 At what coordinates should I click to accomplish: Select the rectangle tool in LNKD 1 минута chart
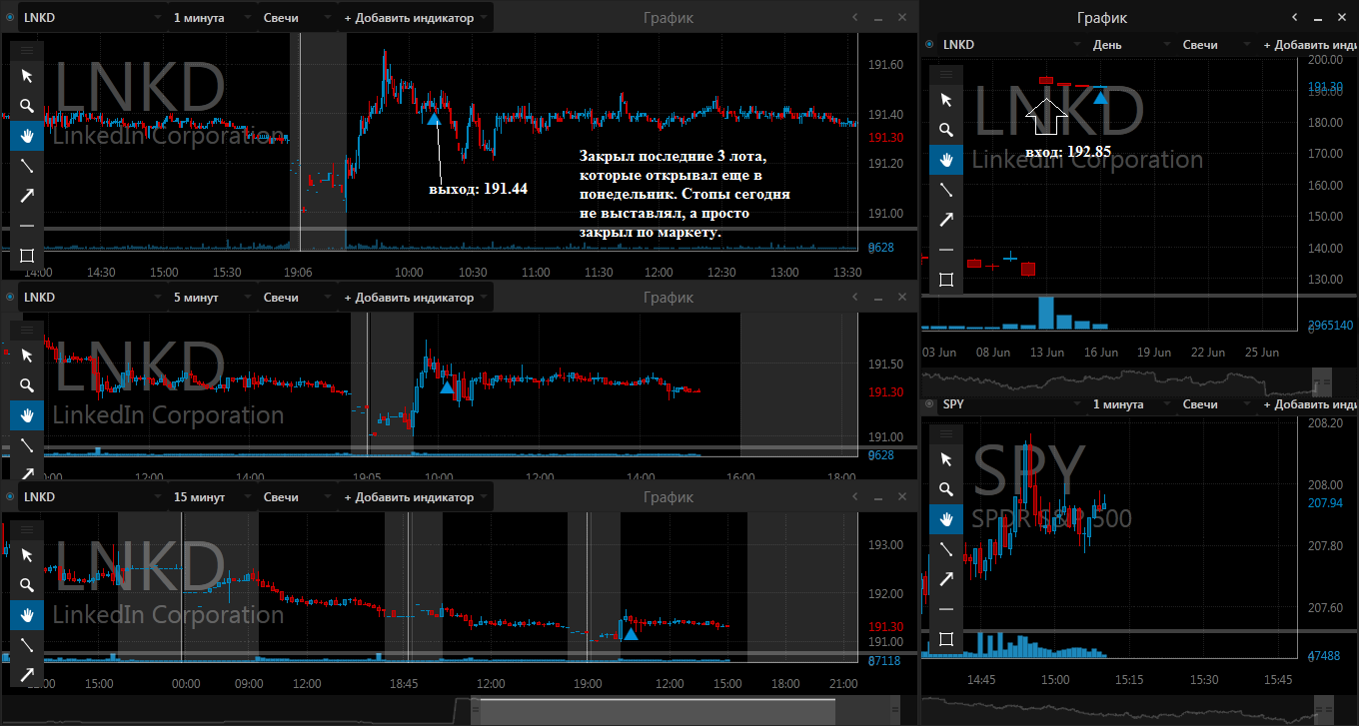pos(27,255)
